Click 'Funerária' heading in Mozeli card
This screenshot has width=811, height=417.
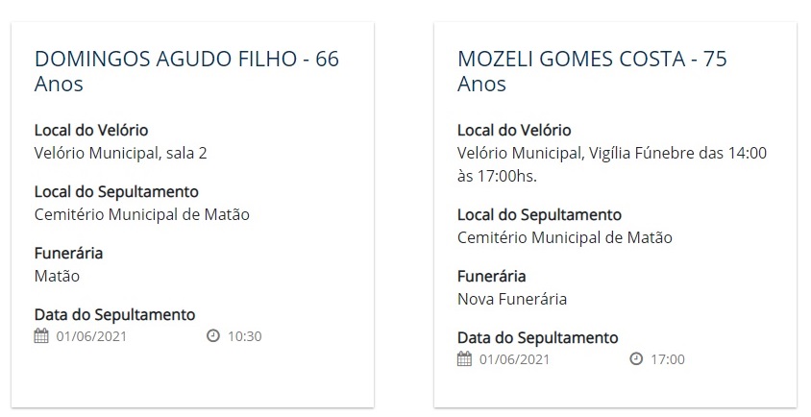[491, 277]
